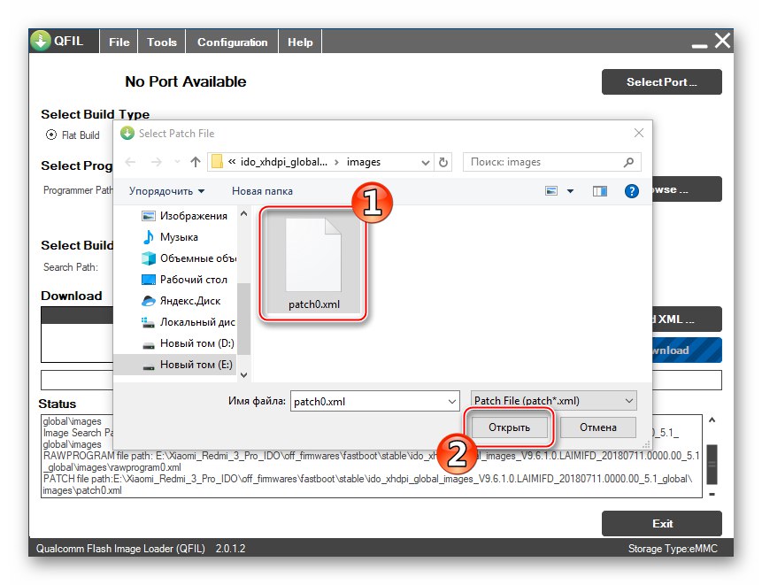This screenshot has width=762, height=585.
Task: Select the Flat Build radio button
Action: tap(51, 135)
